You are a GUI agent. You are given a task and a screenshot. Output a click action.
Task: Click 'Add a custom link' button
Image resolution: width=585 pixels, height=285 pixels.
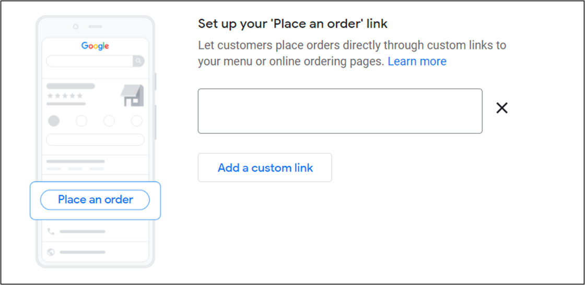(265, 168)
